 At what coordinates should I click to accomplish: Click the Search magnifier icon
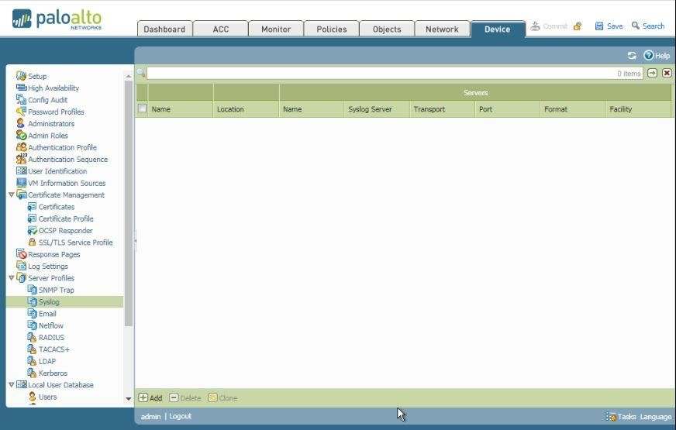pyautogui.click(x=636, y=26)
